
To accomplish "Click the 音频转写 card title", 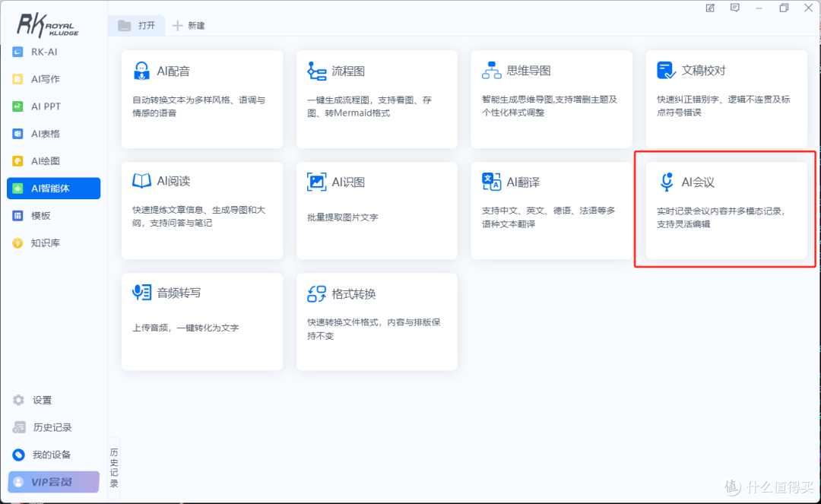I will 179,293.
